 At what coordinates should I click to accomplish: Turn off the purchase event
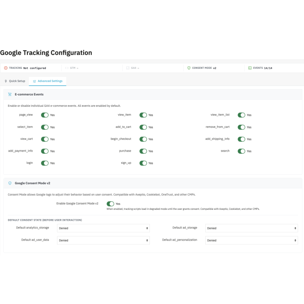pos(143,151)
